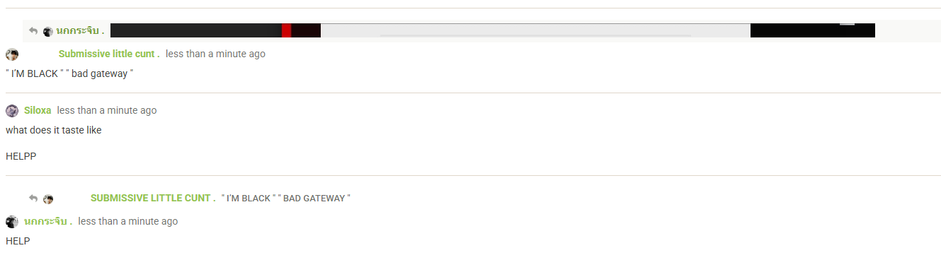Open the green username above the "bad gateway" message
The width and height of the screenshot is (941, 260).
tap(109, 54)
